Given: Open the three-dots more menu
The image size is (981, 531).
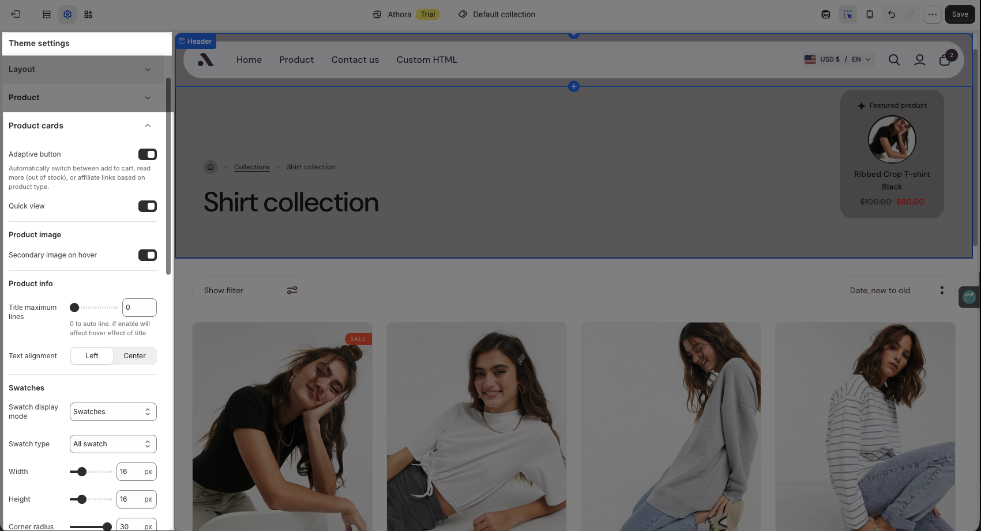Looking at the screenshot, I should [x=933, y=14].
